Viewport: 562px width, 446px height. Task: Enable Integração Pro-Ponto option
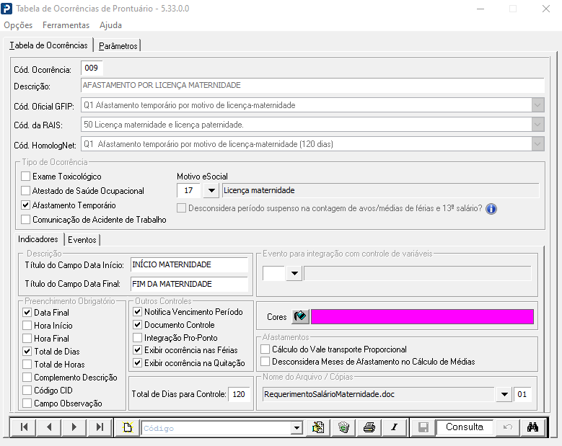click(x=137, y=337)
